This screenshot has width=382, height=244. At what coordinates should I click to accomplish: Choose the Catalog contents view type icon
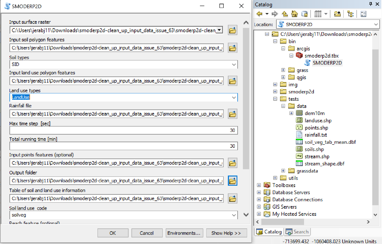(x=318, y=14)
